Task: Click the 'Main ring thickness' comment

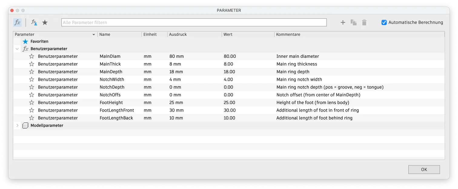Action: (297, 64)
